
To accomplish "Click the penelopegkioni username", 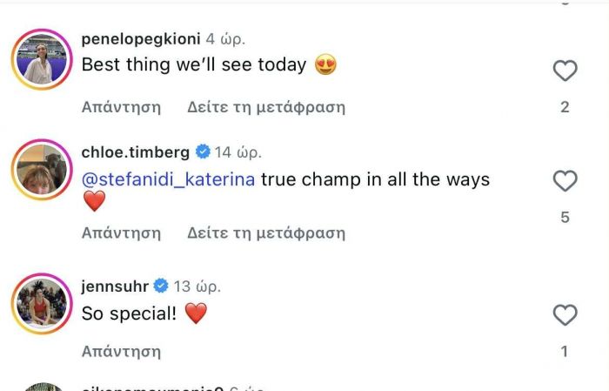I will coord(139,38).
